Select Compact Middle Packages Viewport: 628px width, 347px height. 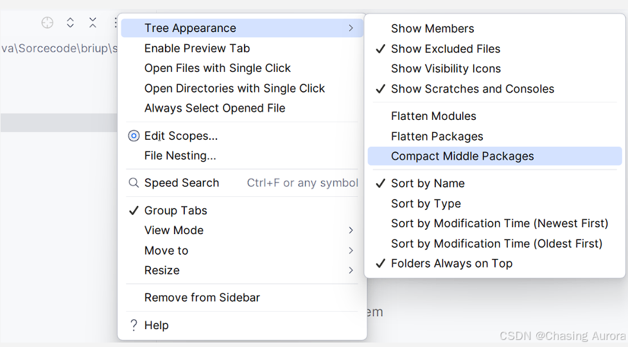[495, 156]
